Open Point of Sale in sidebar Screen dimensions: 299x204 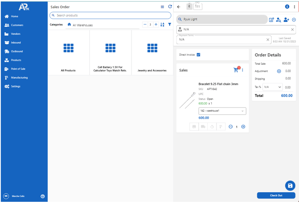click(18, 69)
